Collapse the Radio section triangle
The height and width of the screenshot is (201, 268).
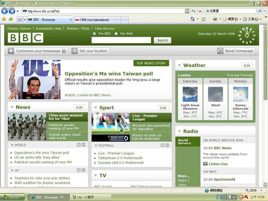179,131
